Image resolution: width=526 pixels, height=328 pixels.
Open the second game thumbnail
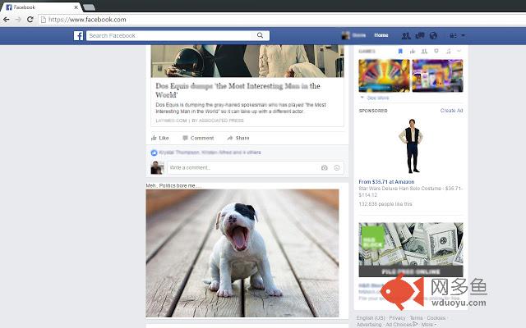437,75
